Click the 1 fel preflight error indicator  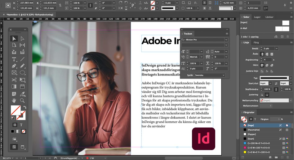tap(90, 158)
